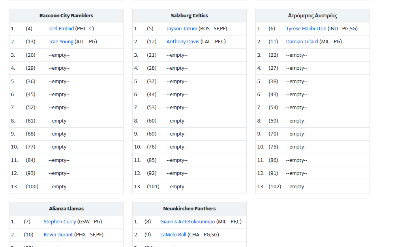This screenshot has height=247, width=394.
Task: Click "(BOS - SF,PF)" next to Jayson Tatum
Action: point(213,29)
